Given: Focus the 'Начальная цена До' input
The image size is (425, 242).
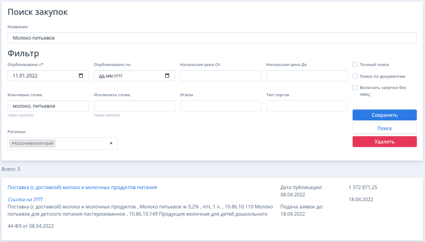Looking at the screenshot, I should (307, 76).
